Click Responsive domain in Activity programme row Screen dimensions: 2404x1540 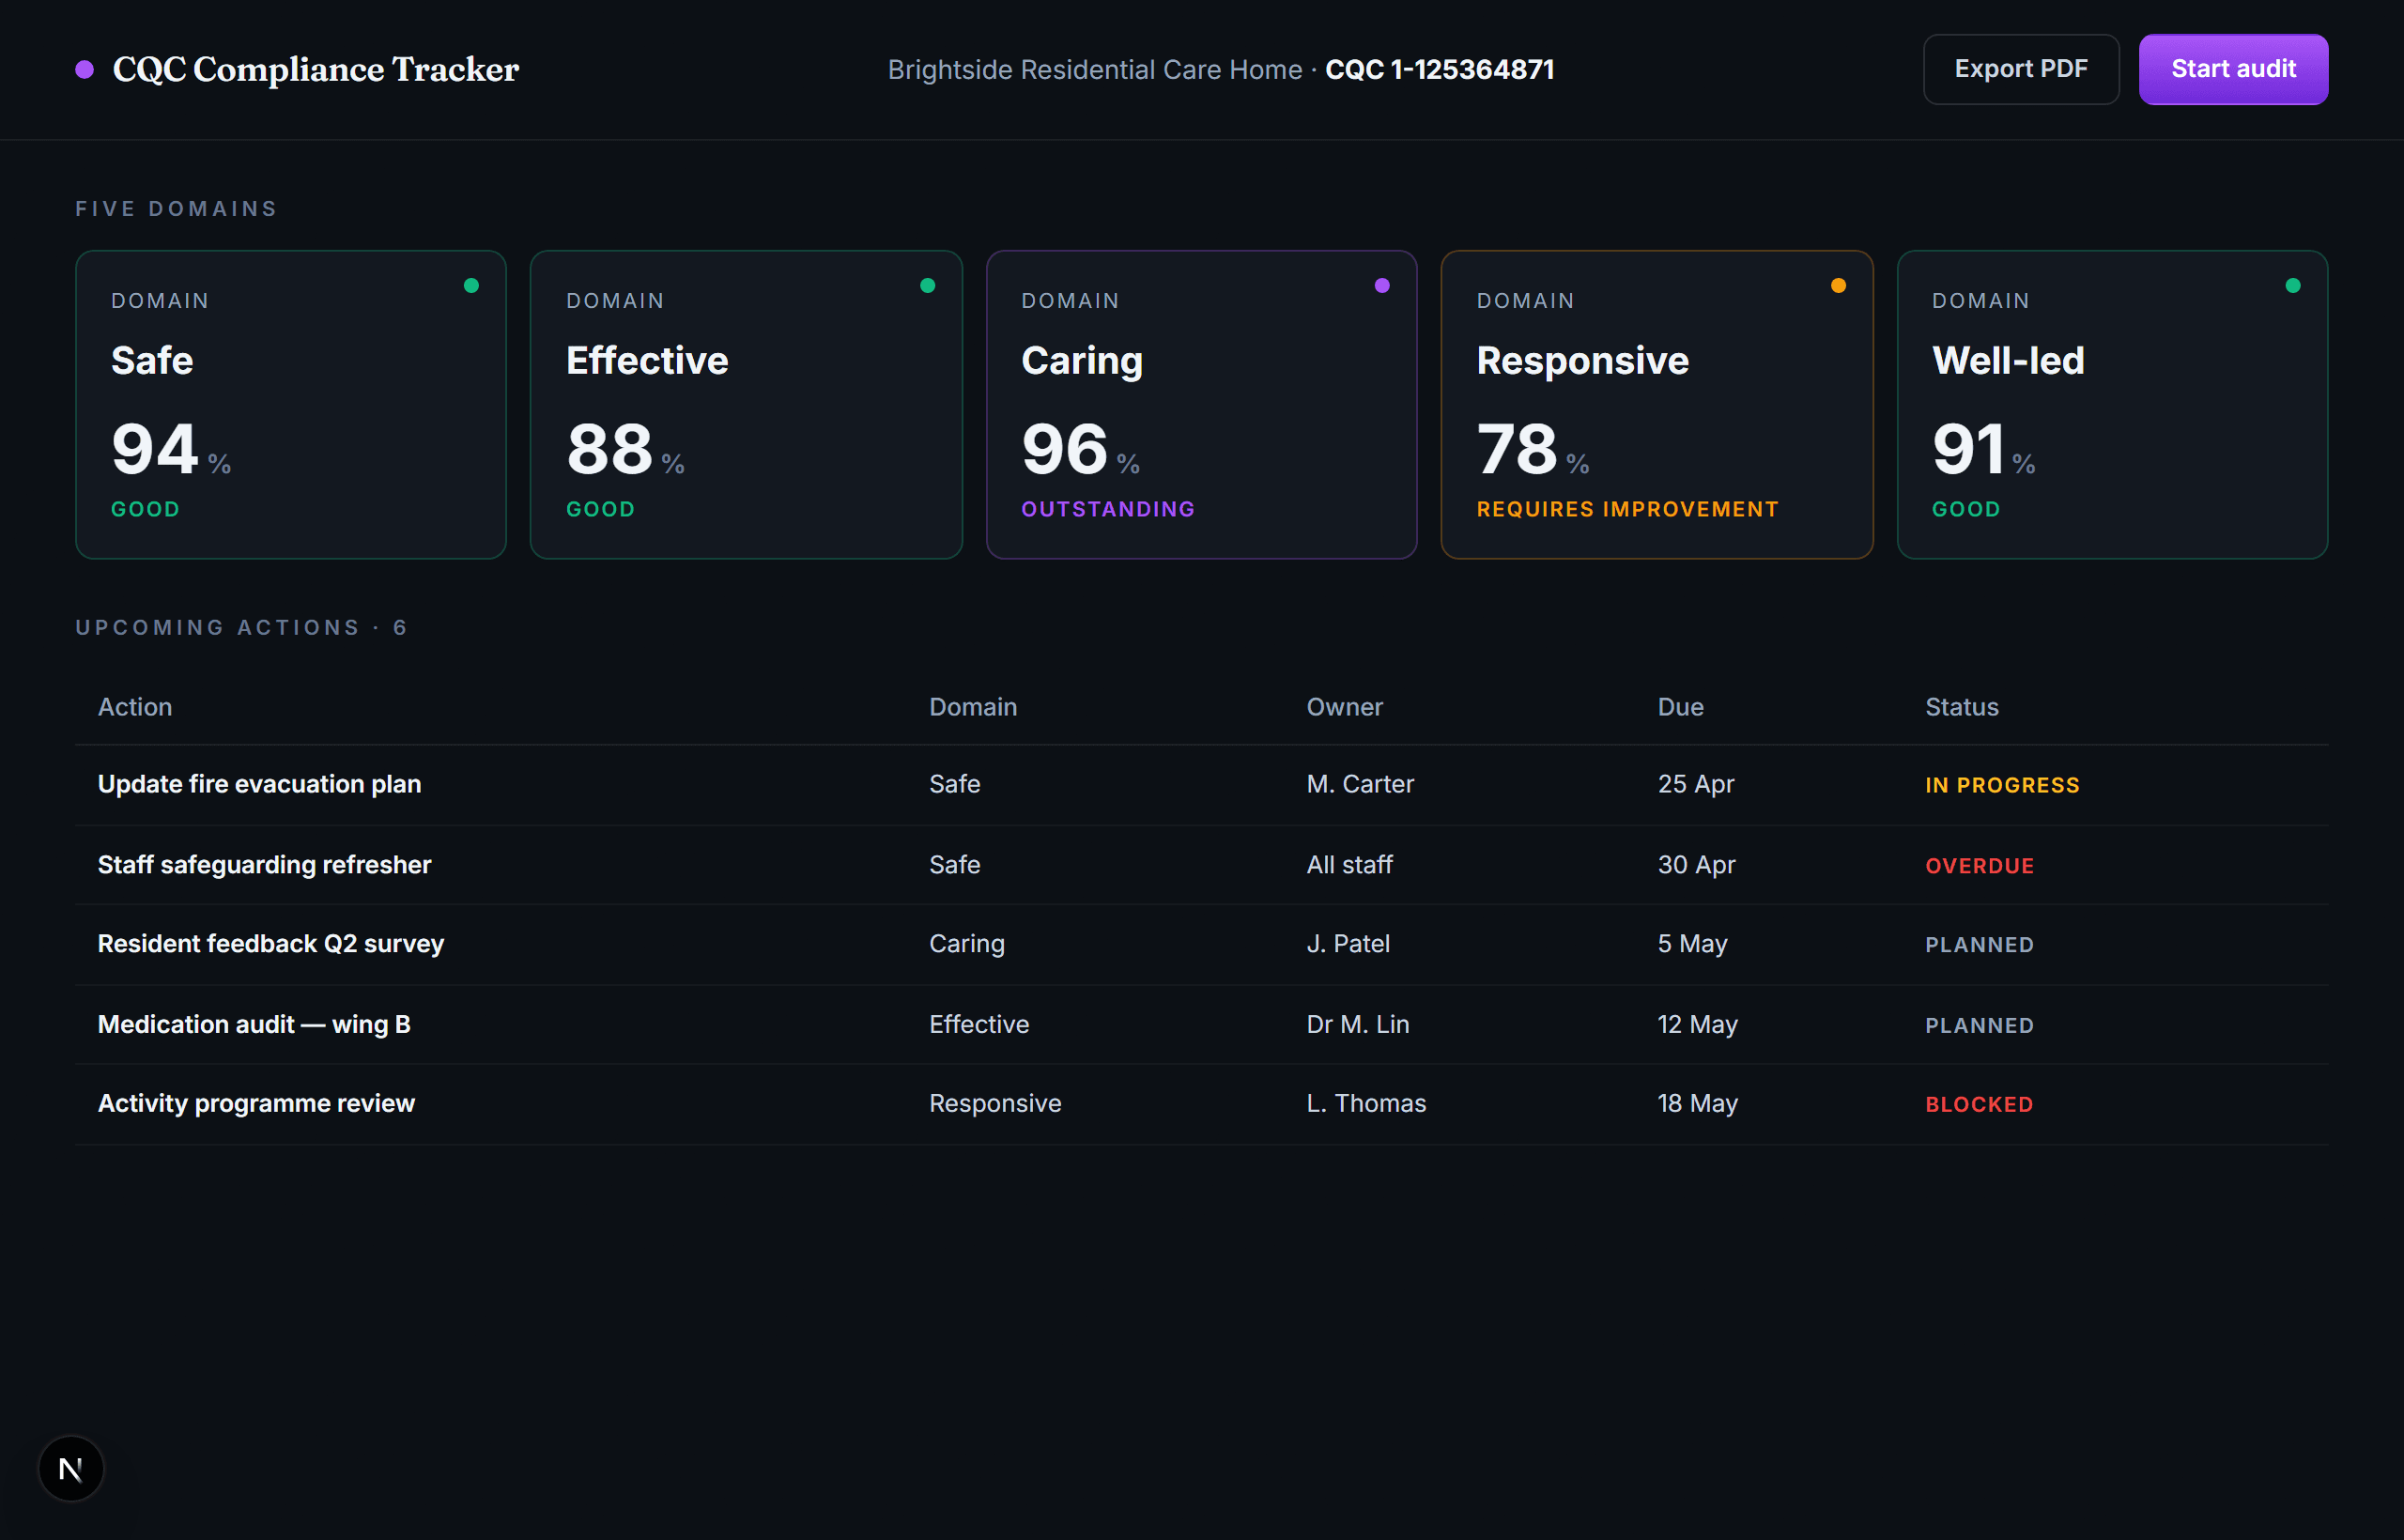(x=995, y=1103)
